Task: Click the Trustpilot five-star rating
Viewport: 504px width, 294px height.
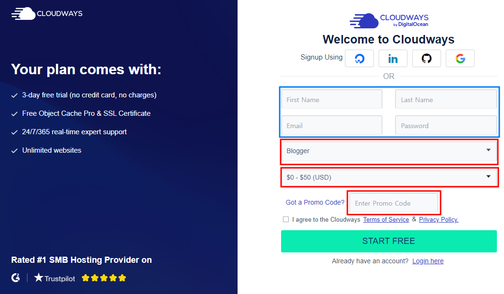Action: pyautogui.click(x=104, y=278)
